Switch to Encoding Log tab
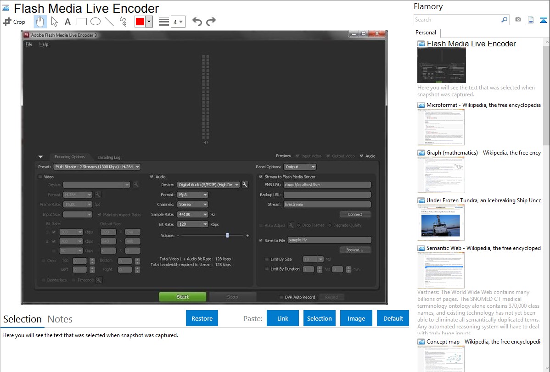 coord(109,157)
